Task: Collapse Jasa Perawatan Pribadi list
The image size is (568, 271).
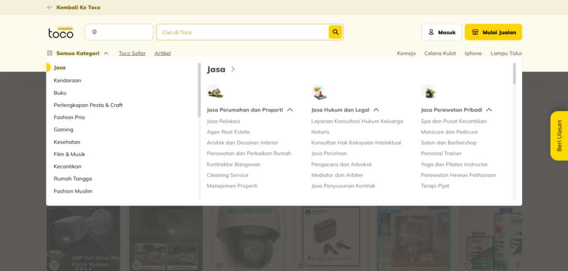Action: (489, 110)
